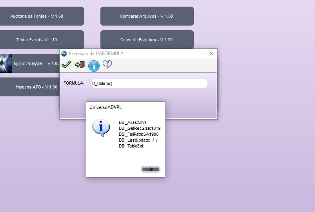Viewport: 315px width, 212px height.
Task: Click the DBI_FullPath:SA1990 text line
Action: click(x=138, y=134)
